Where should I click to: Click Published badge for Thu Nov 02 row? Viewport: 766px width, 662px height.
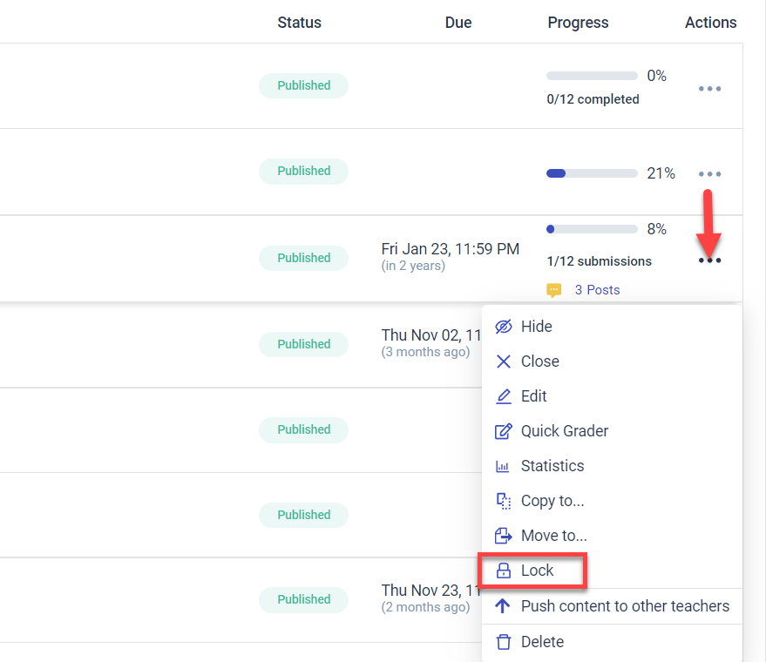pyautogui.click(x=303, y=344)
